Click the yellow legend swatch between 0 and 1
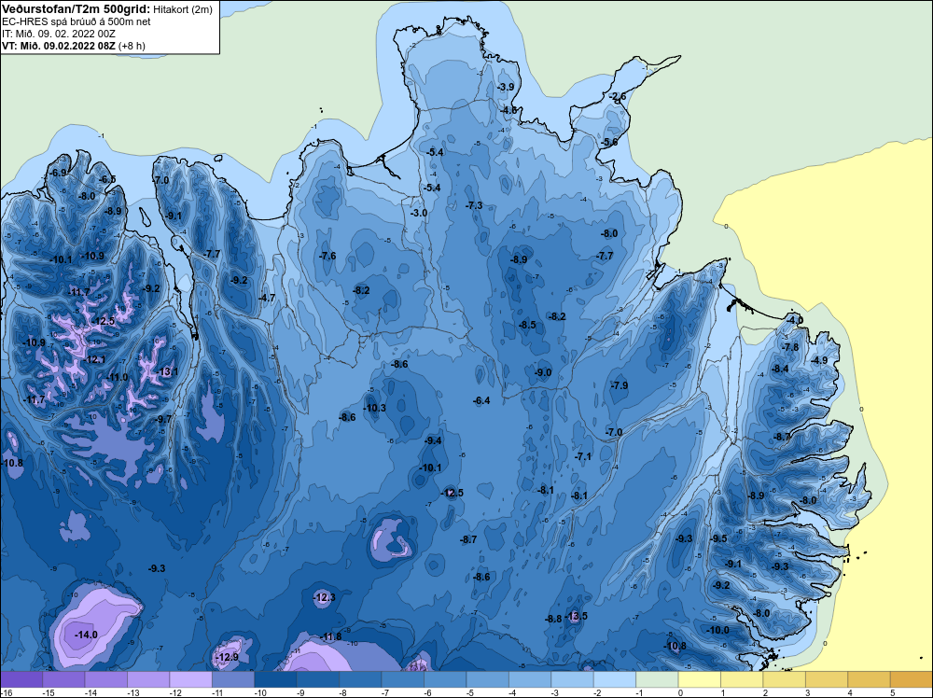Image resolution: width=933 pixels, height=698 pixels. [699, 678]
